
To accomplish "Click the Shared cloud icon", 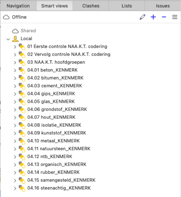I will (x=15, y=31).
